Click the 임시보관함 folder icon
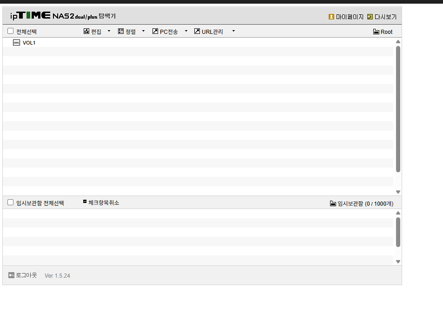Screen dimensions: 443x313 pyautogui.click(x=333, y=203)
